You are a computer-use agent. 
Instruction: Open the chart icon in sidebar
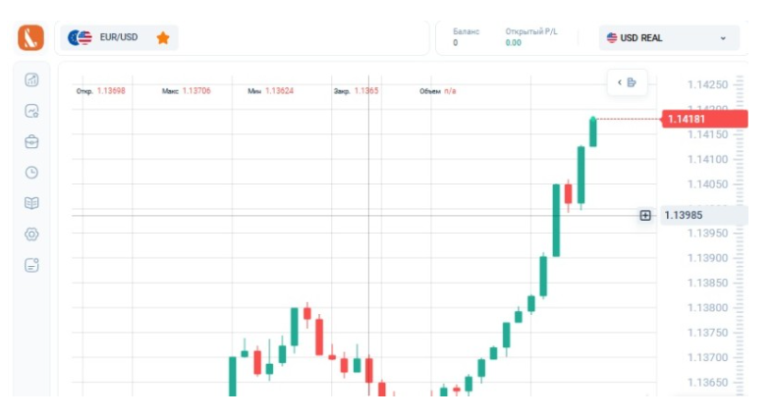pos(31,80)
